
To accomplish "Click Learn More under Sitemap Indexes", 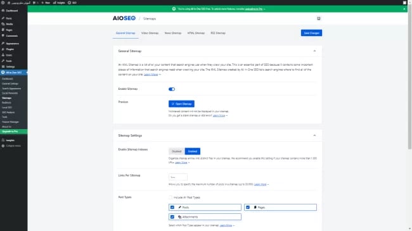I will (181, 163).
